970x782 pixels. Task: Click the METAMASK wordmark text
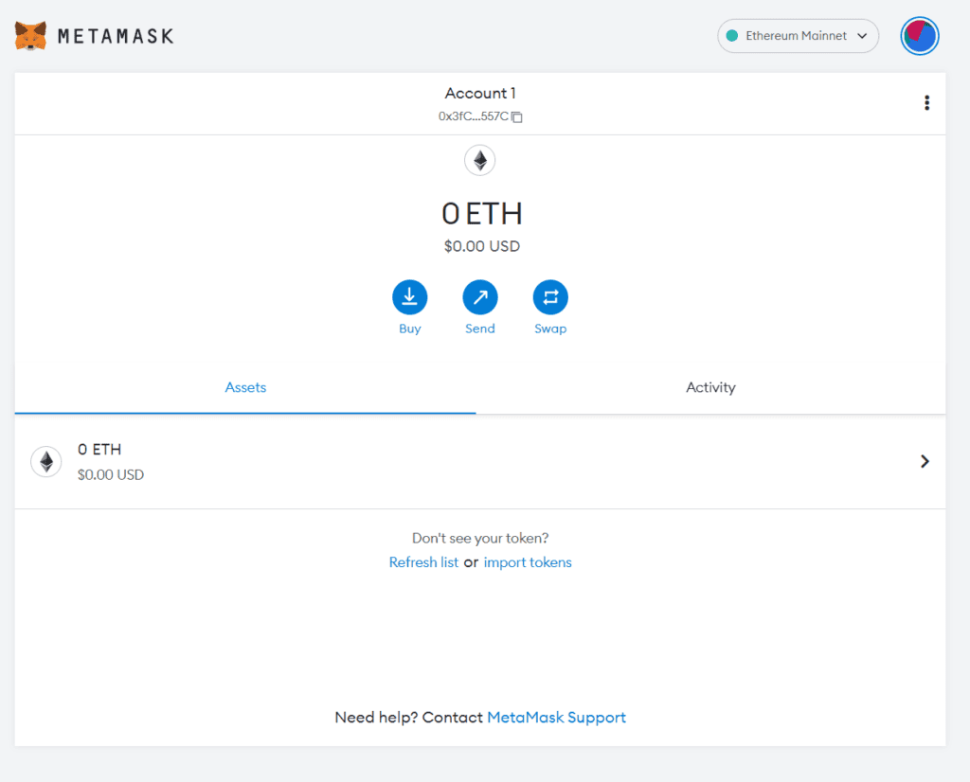click(116, 37)
